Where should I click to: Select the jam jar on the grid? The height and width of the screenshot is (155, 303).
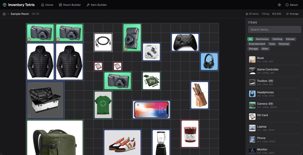tap(190, 134)
